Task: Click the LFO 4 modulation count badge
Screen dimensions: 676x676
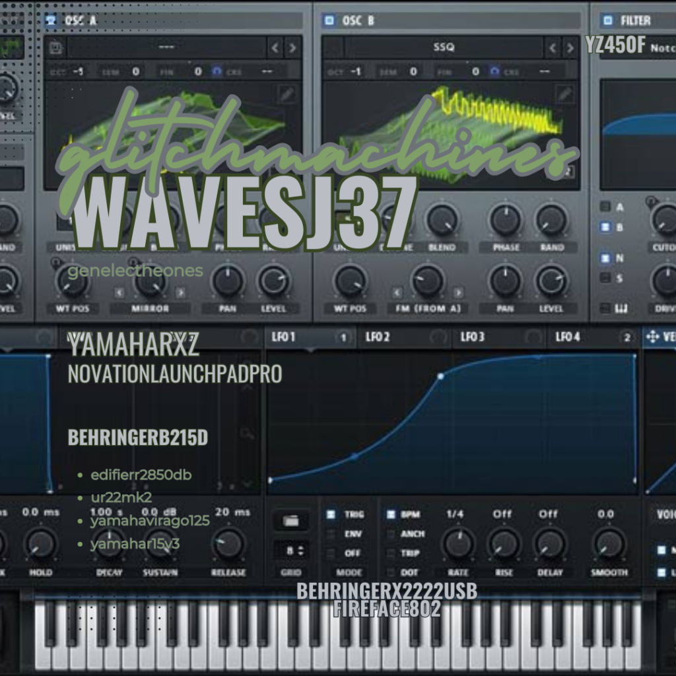Action: 627,337
